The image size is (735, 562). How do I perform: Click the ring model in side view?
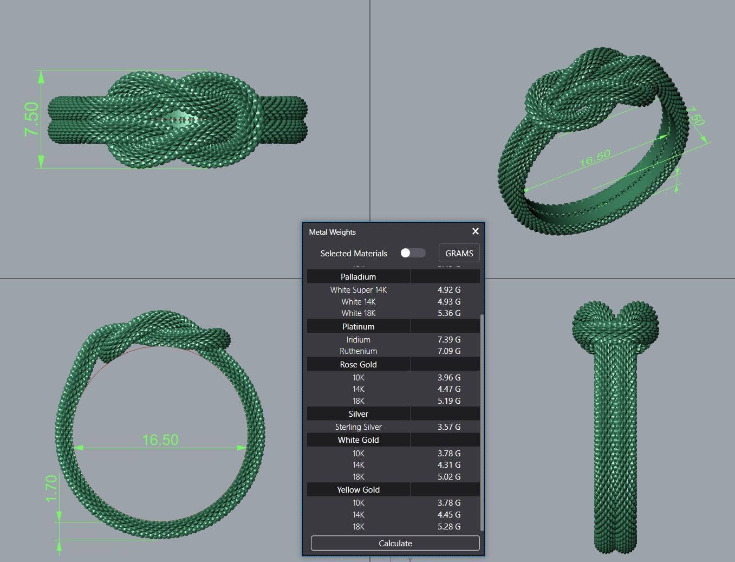point(615,428)
